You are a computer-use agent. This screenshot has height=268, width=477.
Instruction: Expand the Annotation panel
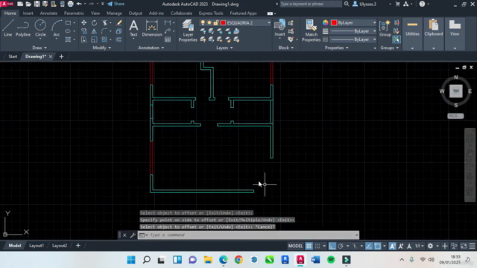pyautogui.click(x=151, y=48)
